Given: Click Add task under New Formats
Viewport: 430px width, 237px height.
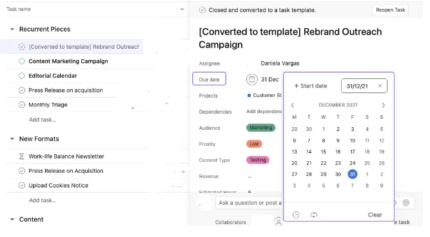Looking at the screenshot, I should point(43,200).
